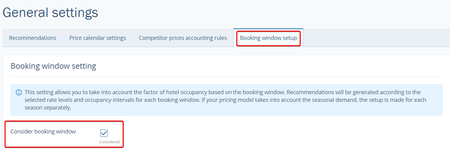Select the Booking window setup tab
Viewport: 450px width, 150px height.
point(268,38)
